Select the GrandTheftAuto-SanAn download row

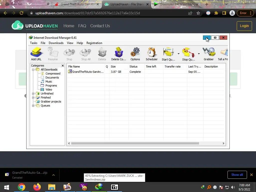coord(146,72)
